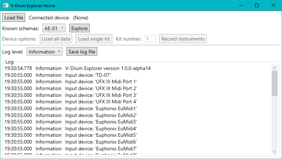282x159 pixels.
Task: Click the log scrollbar up arrow
Action: point(274,68)
